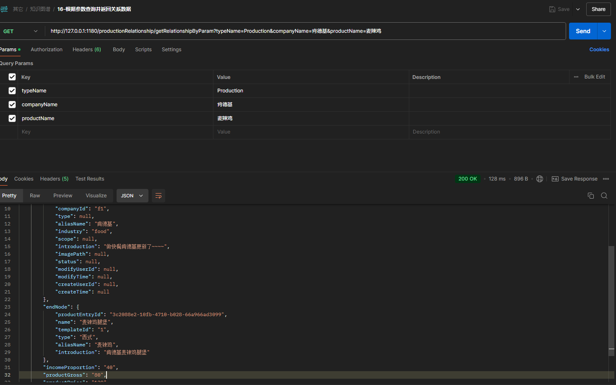Click the Cookies link at right
This screenshot has width=616, height=385.
[x=599, y=50]
